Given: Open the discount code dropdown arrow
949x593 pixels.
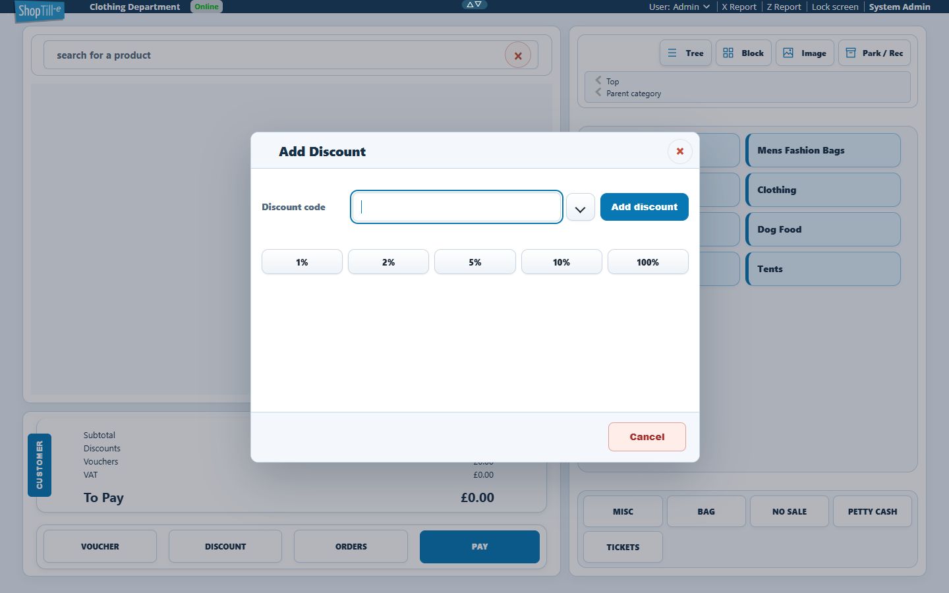Looking at the screenshot, I should click(580, 207).
